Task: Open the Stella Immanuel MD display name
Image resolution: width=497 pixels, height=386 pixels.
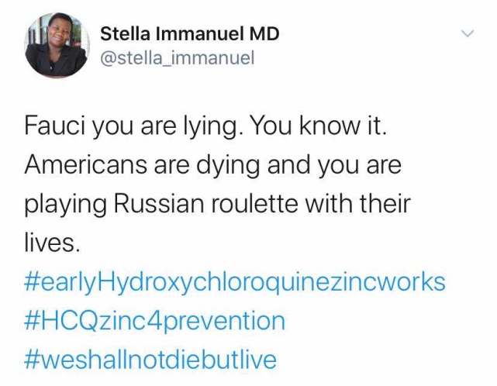Action: [x=190, y=33]
